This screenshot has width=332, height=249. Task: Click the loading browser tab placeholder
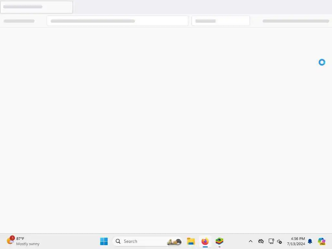point(36,7)
